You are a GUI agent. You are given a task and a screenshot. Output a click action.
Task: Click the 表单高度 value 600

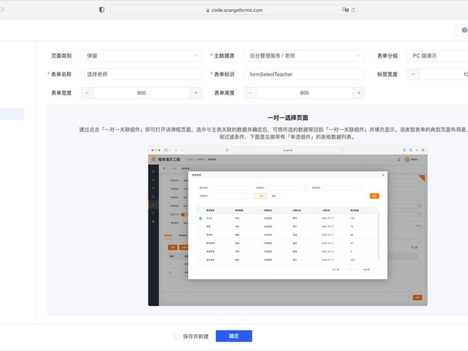point(304,93)
